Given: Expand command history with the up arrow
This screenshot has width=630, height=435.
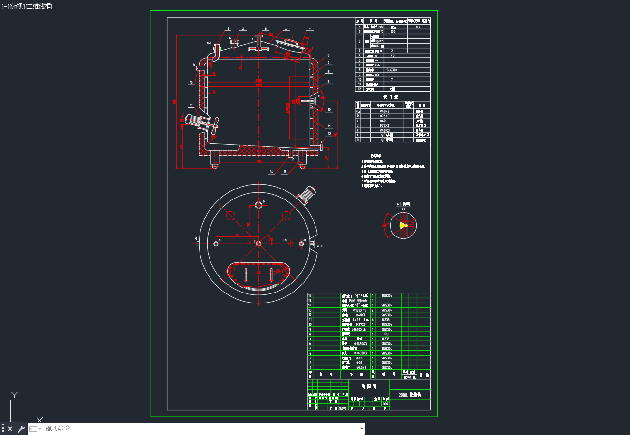Looking at the screenshot, I should click(362, 429).
